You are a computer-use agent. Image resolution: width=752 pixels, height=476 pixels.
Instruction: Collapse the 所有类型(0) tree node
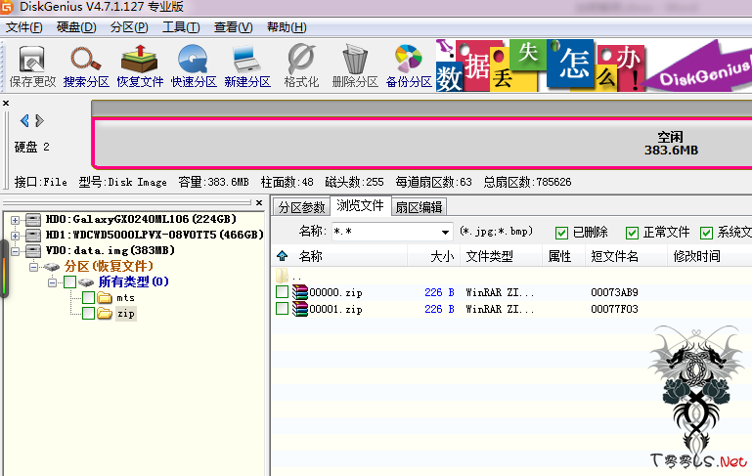click(x=52, y=282)
